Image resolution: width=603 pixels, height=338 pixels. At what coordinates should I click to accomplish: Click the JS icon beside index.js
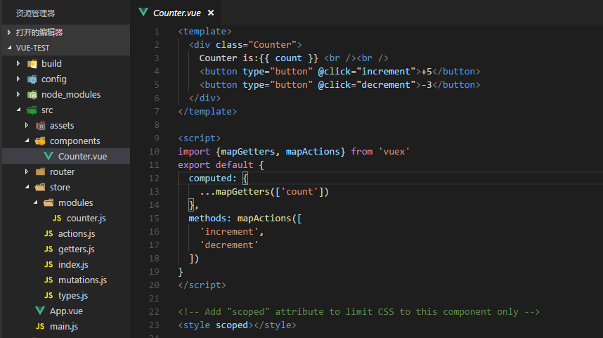click(48, 264)
